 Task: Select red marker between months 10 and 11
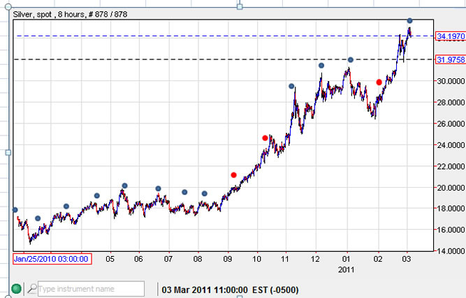pyautogui.click(x=265, y=138)
